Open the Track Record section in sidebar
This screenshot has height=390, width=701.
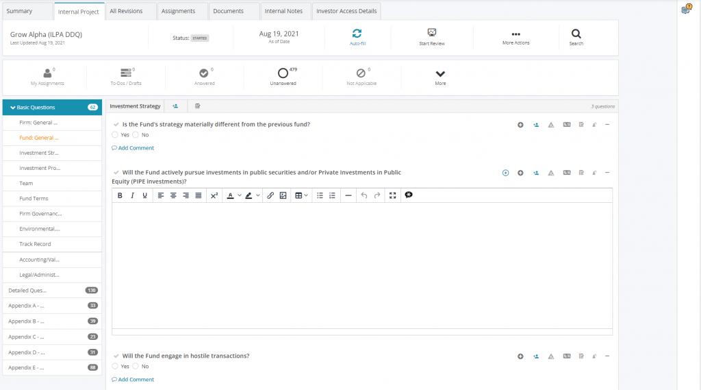[35, 244]
